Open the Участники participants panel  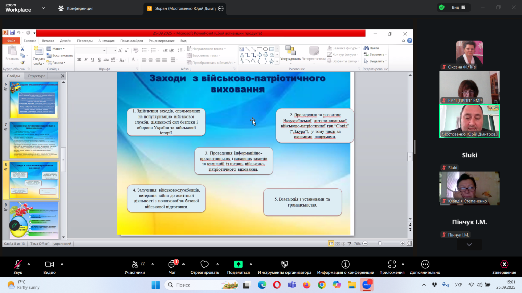(135, 265)
